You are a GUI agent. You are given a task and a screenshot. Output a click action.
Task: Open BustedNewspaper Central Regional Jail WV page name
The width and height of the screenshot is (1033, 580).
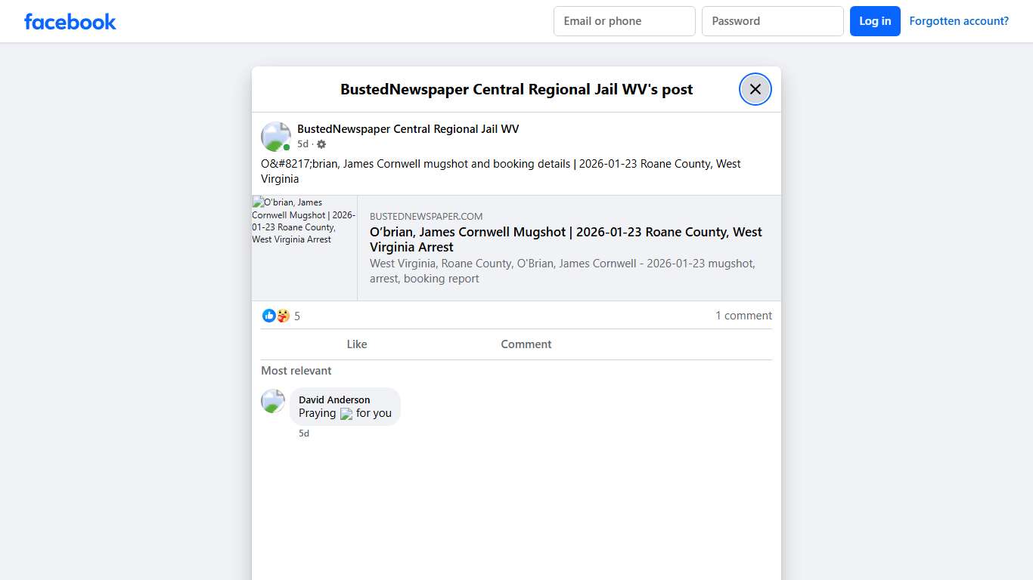(x=408, y=128)
